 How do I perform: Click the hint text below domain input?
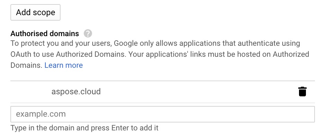click(x=84, y=128)
